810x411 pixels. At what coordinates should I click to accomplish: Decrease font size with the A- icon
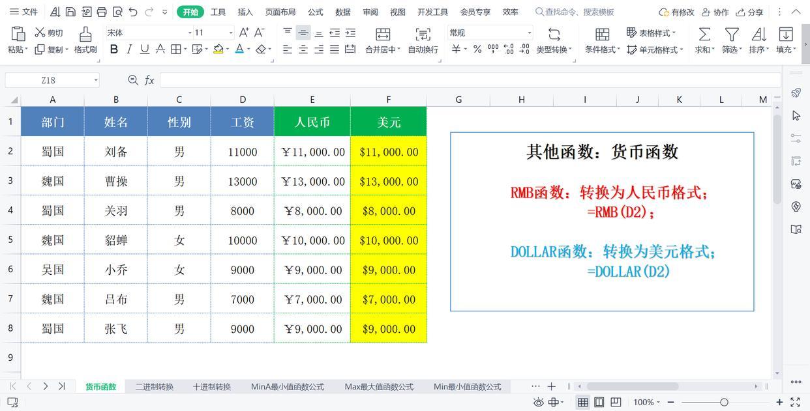tap(260, 33)
